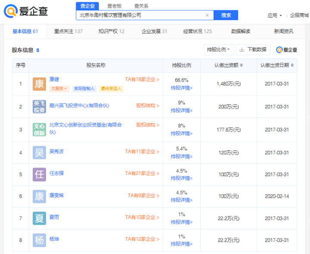This screenshot has height=254, width=310.
Task: Open the 基本信息 61 tab
Action: 25,31
